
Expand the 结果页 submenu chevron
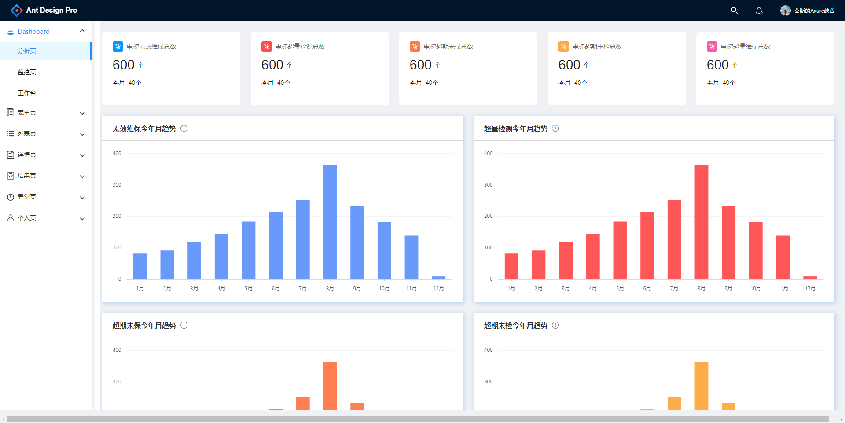tap(82, 177)
